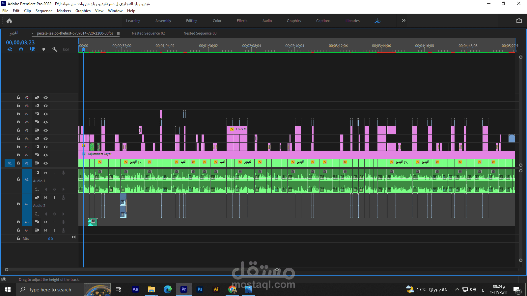The height and width of the screenshot is (296, 527).
Task: Open the workspace menu next to ريلز
Action: (387, 21)
